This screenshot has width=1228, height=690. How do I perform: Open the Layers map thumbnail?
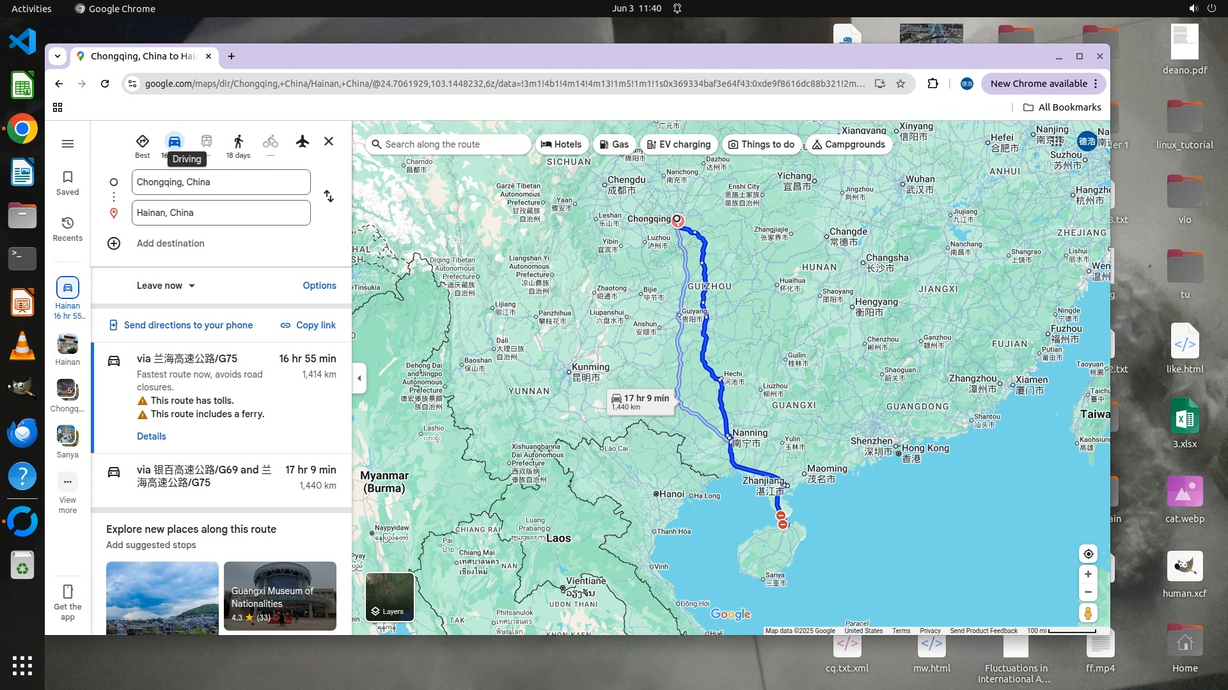pyautogui.click(x=390, y=597)
